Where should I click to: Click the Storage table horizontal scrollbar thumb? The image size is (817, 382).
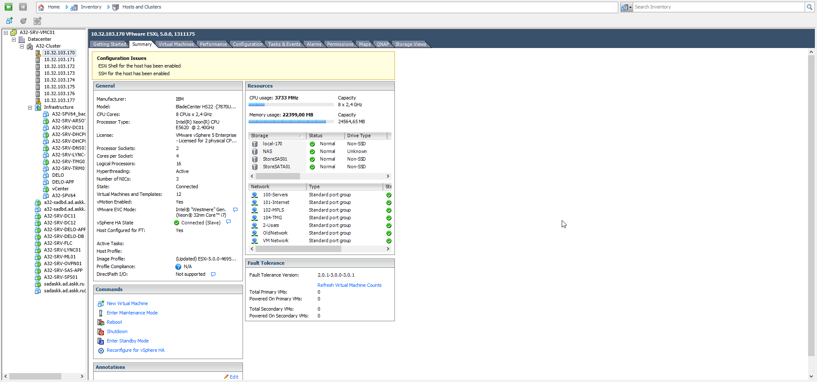[x=277, y=176]
